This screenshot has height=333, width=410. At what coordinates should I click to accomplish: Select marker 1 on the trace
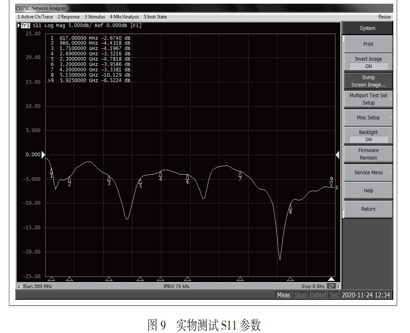(51, 173)
